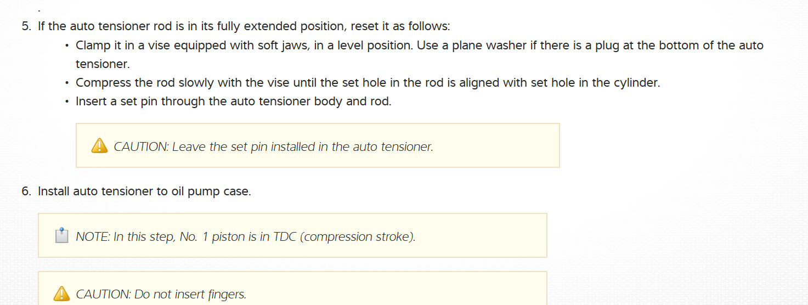Viewport: 808px width, 305px height.
Task: Click 'Install auto tensioner to oil pump case' step
Action: (x=144, y=191)
